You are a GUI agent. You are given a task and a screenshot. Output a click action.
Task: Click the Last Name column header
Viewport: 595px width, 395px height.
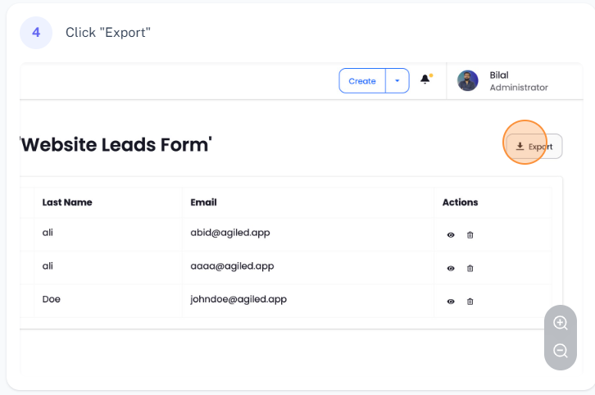[67, 202]
